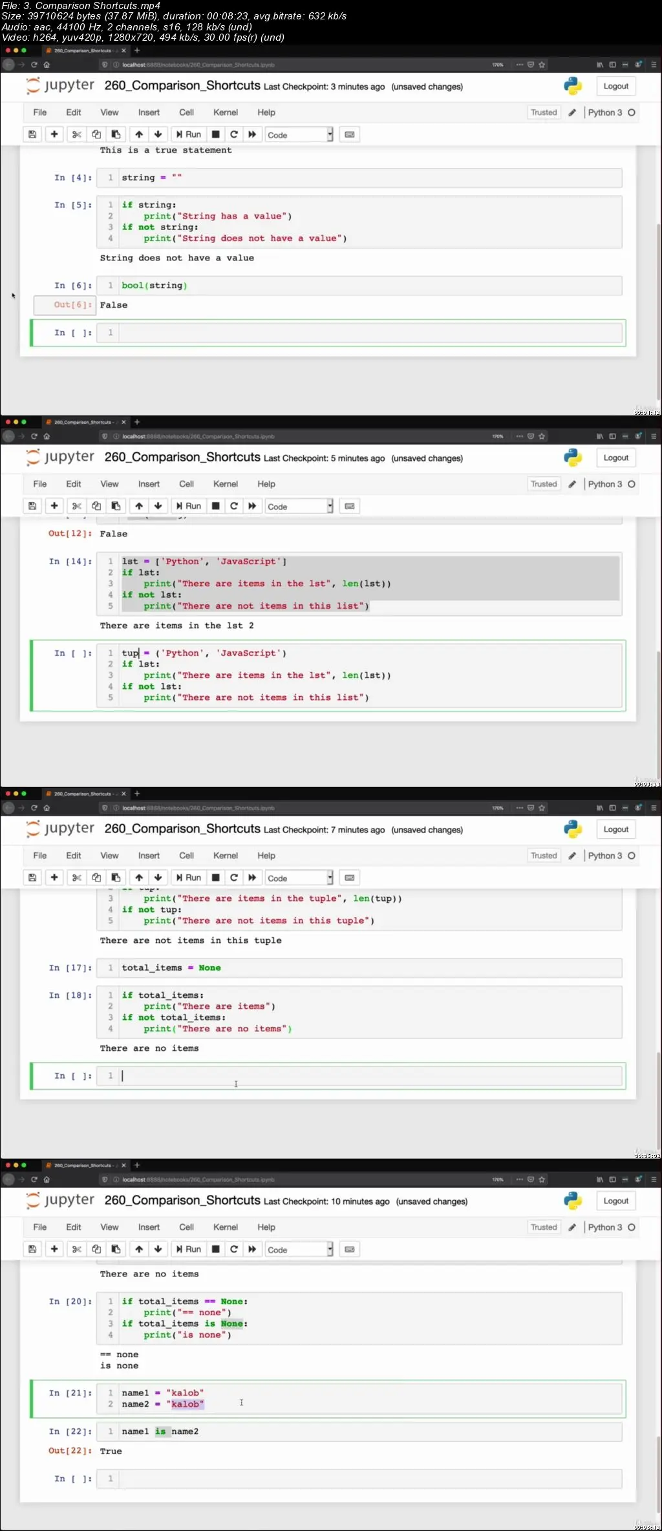Click Trusted button in the 10-minutes-ago checkpoint frame
This screenshot has height=1531, width=662.
(x=544, y=1227)
